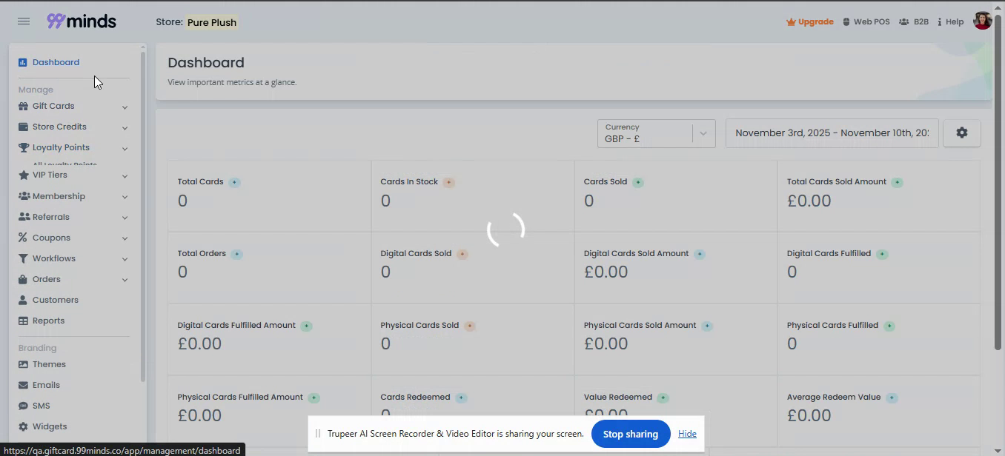Click info badge beside Cards In Stock
The height and width of the screenshot is (456, 1005).
pyautogui.click(x=448, y=182)
